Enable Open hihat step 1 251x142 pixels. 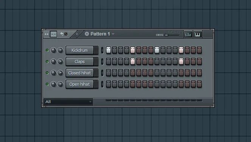coord(108,84)
